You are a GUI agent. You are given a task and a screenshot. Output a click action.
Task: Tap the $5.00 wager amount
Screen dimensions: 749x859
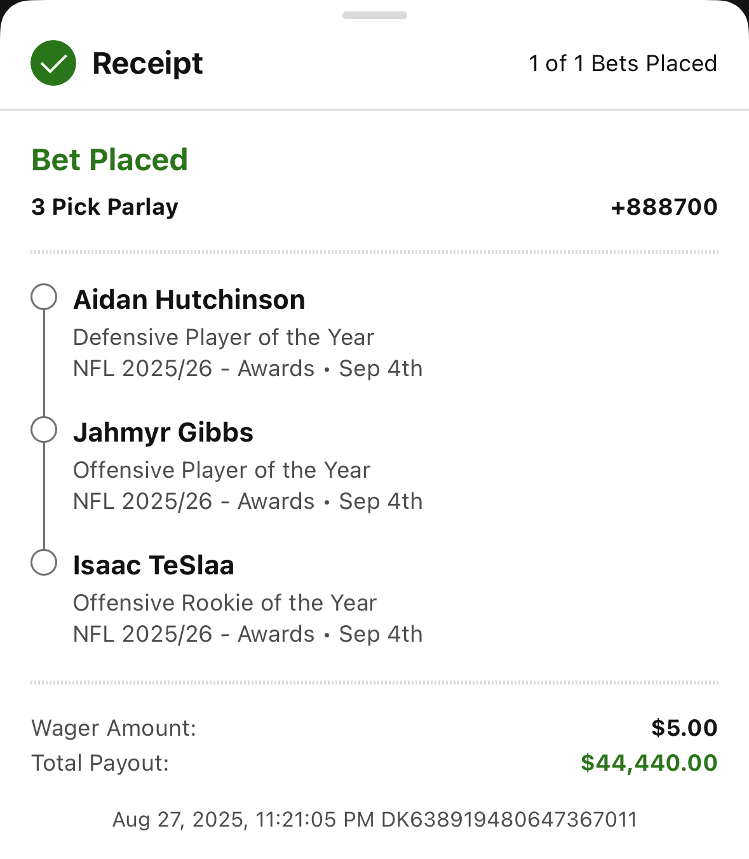click(x=684, y=727)
